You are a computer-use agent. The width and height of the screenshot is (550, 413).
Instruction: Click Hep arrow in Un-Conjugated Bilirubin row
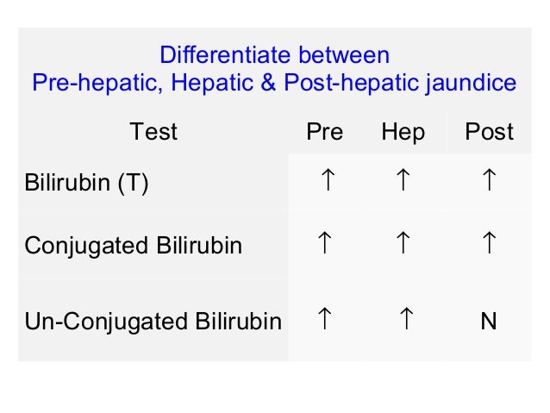point(403,320)
